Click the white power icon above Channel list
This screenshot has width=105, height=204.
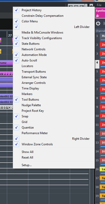tap(98, 23)
